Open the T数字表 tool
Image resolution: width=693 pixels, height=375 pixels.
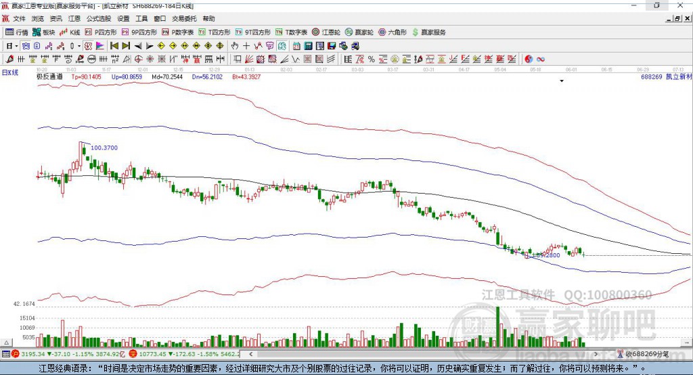(x=291, y=32)
